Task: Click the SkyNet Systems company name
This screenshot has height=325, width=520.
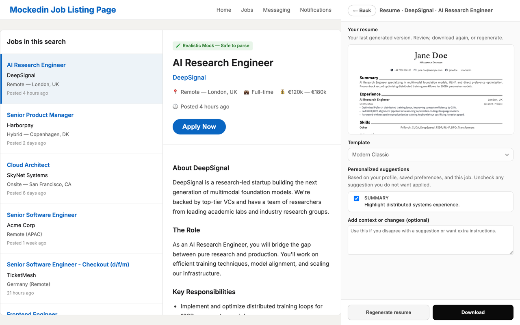Action: point(27,175)
